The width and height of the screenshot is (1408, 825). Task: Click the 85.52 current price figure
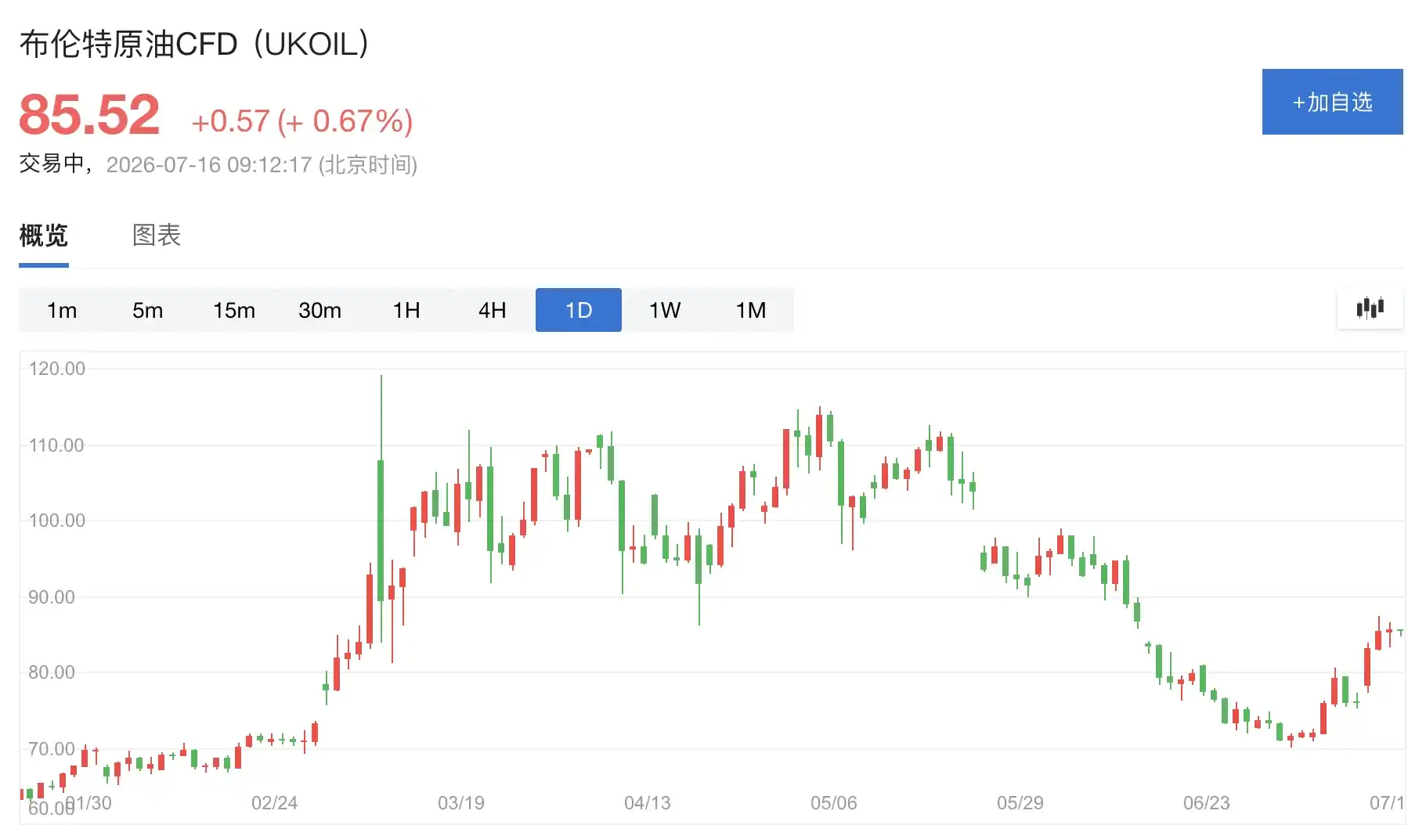pos(89,115)
